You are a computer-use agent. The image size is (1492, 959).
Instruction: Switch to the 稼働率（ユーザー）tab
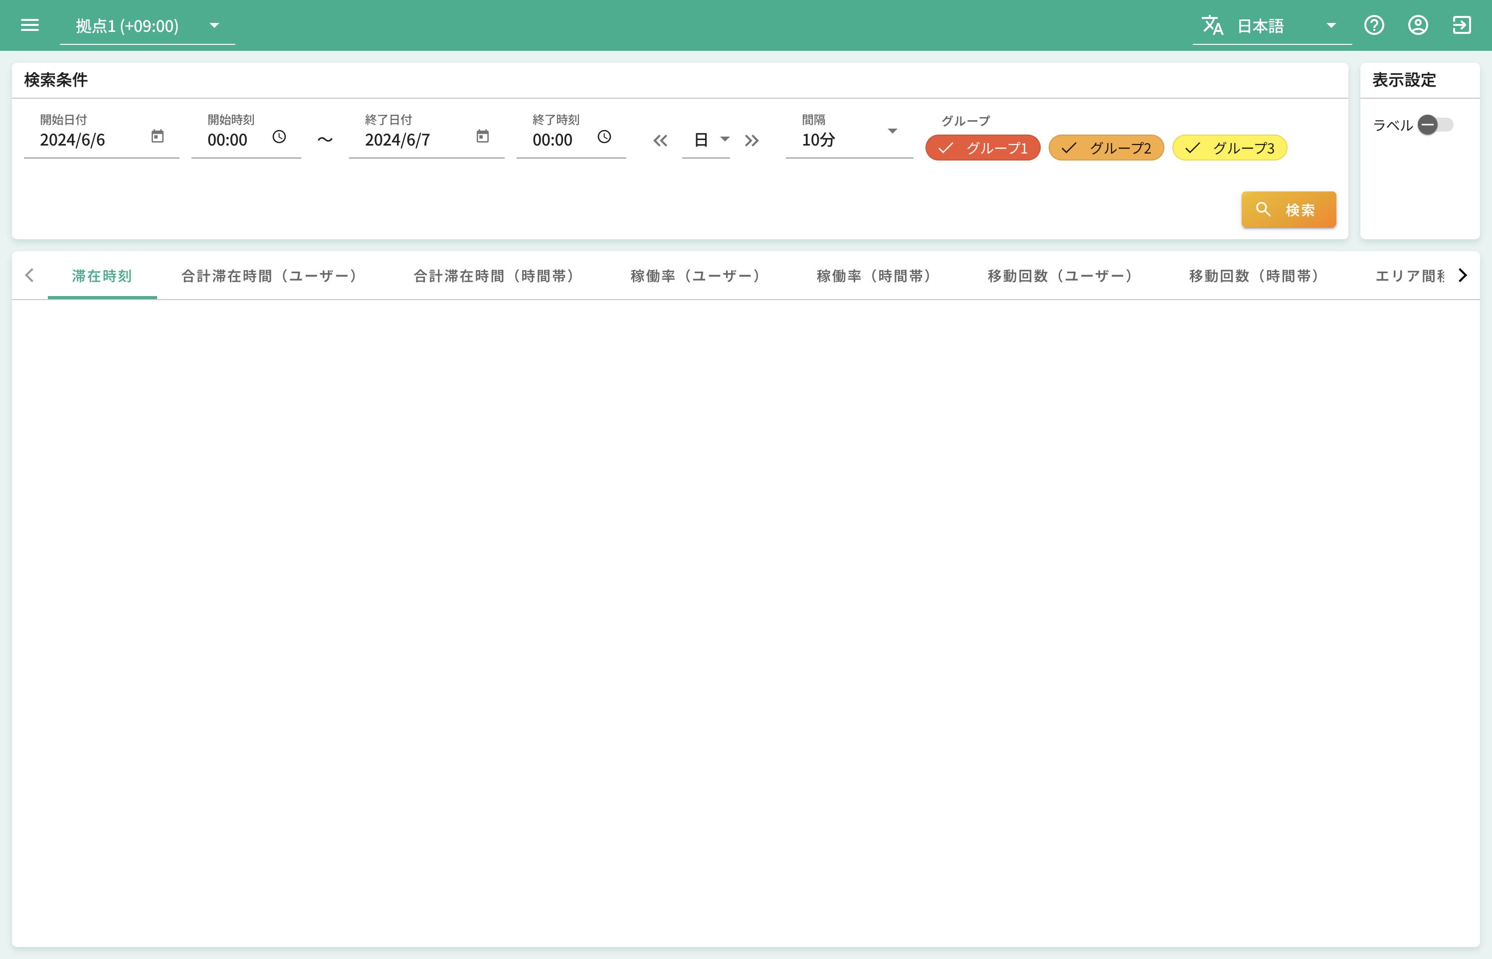pyautogui.click(x=695, y=276)
